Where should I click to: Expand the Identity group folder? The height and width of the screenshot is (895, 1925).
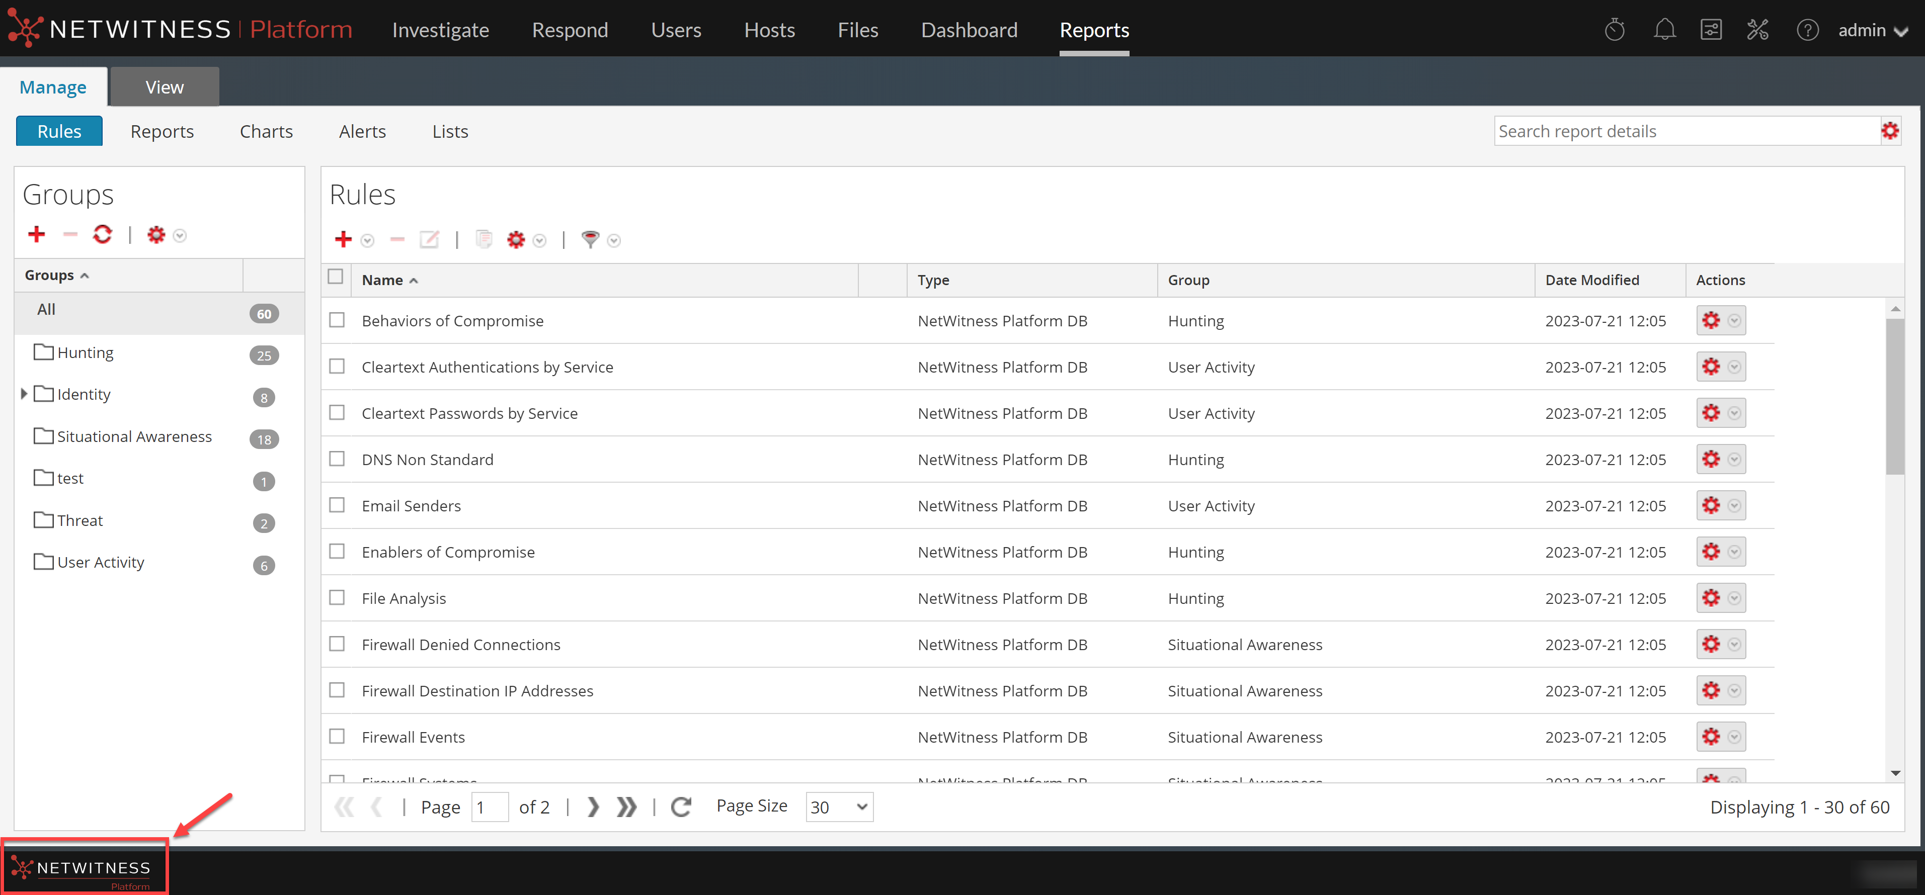[24, 394]
